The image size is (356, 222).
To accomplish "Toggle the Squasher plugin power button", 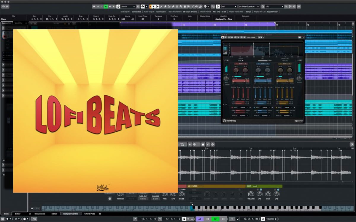I will [x=223, y=37].
